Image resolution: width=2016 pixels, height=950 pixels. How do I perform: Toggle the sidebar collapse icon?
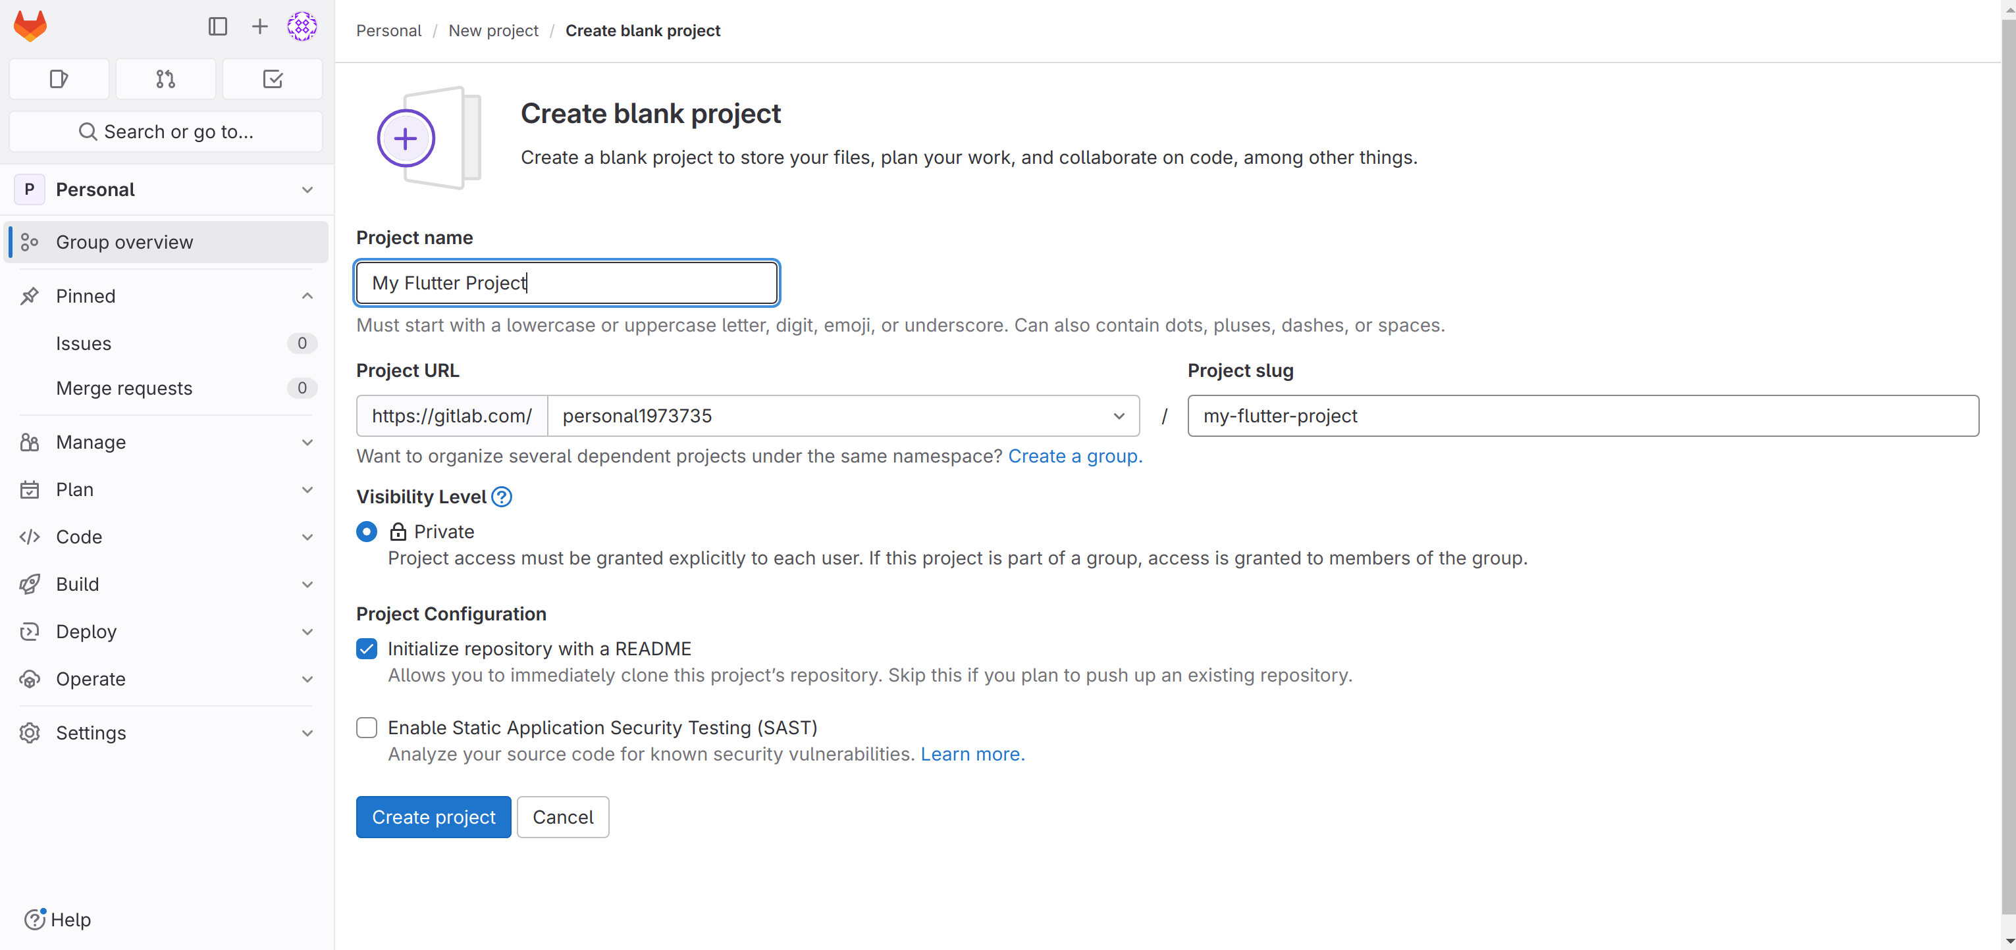tap(217, 26)
